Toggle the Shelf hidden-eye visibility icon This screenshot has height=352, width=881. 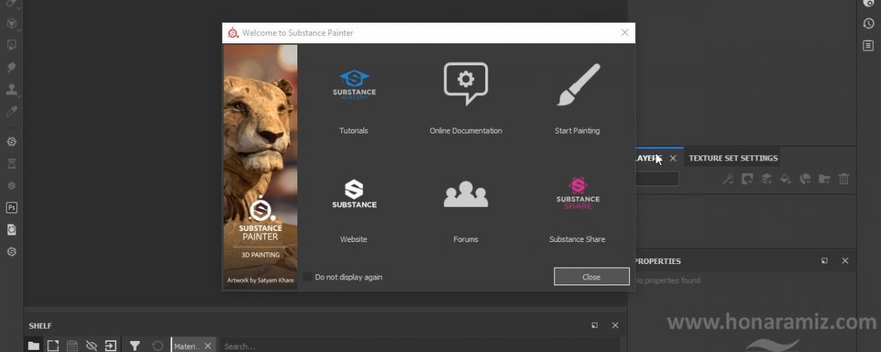point(91,345)
